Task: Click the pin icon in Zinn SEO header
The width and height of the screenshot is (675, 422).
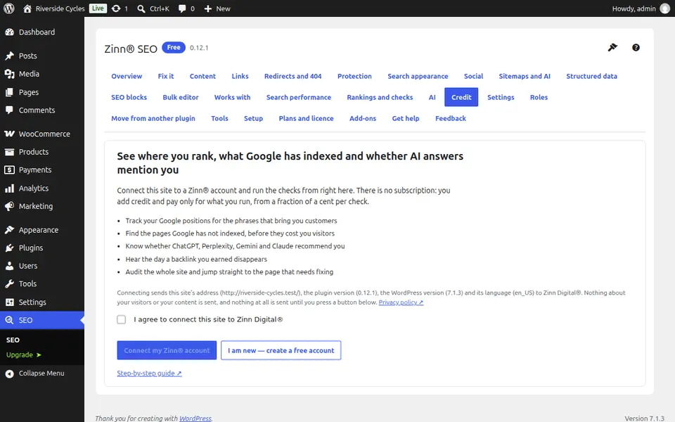Action: coord(612,47)
